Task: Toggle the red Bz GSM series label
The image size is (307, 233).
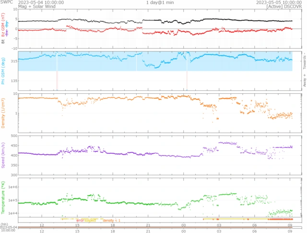Action: pyautogui.click(x=3, y=25)
